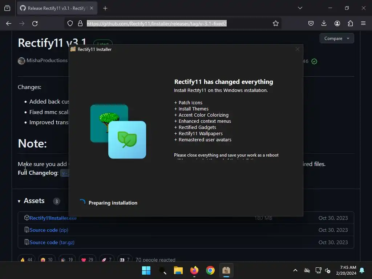
Task: Click the thumbs up reaction 44
Action: (x=26, y=259)
